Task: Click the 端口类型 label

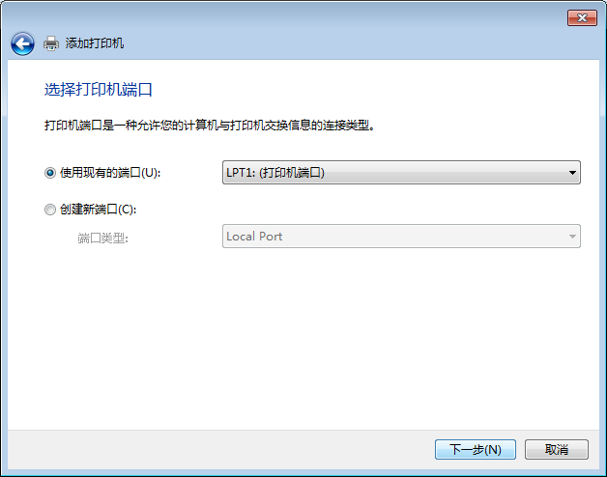Action: click(x=103, y=238)
